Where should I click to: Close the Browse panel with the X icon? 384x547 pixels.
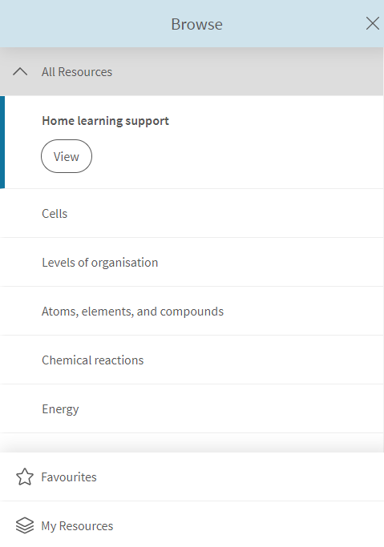tap(373, 24)
